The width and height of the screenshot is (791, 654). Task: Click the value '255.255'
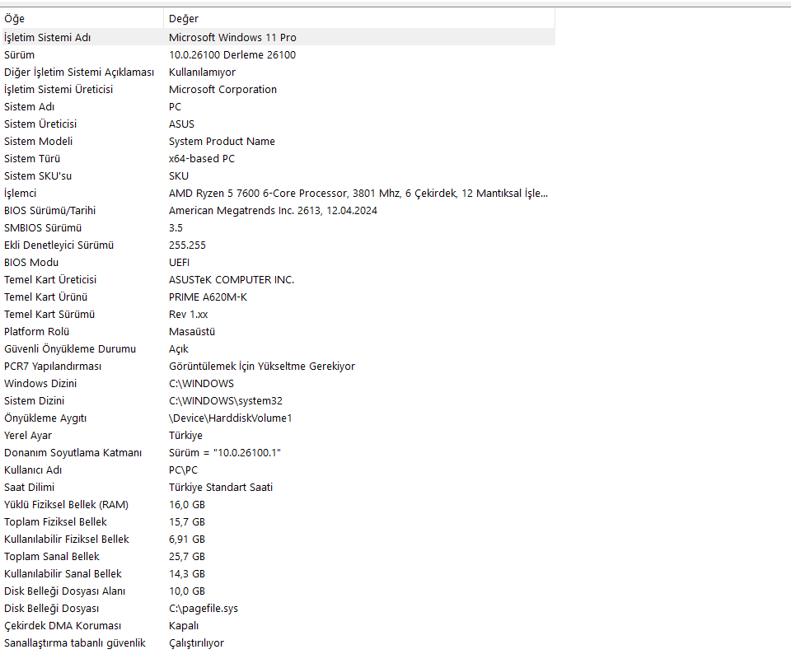[x=187, y=245]
